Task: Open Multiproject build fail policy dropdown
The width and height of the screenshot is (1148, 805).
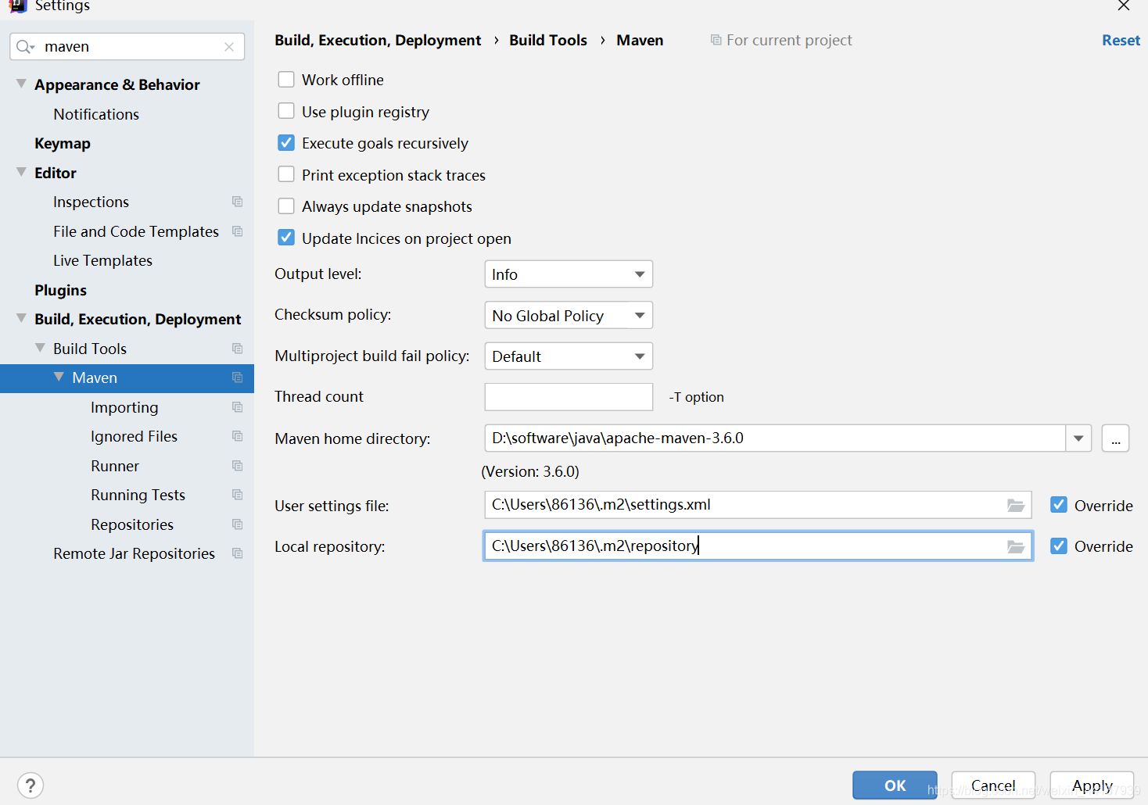Action: pos(569,356)
